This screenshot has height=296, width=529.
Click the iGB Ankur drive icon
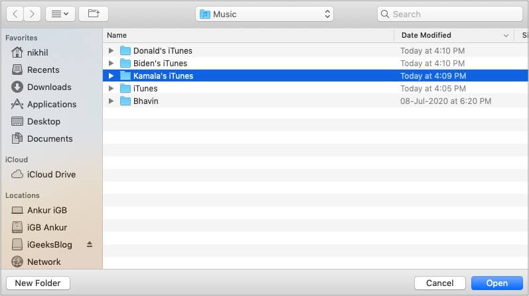tap(17, 227)
